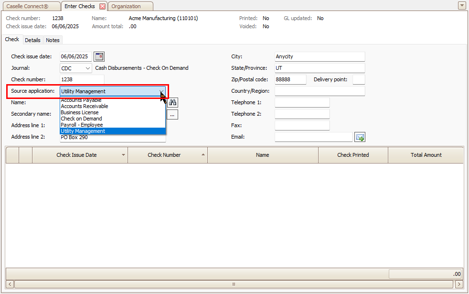469x294 pixels.
Task: Switch to the Details tab
Action: click(32, 40)
